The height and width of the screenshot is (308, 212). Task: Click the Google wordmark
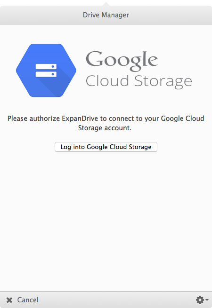coord(122,61)
